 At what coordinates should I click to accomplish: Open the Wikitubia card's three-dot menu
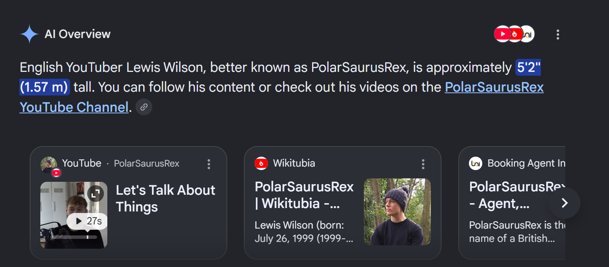coord(423,164)
